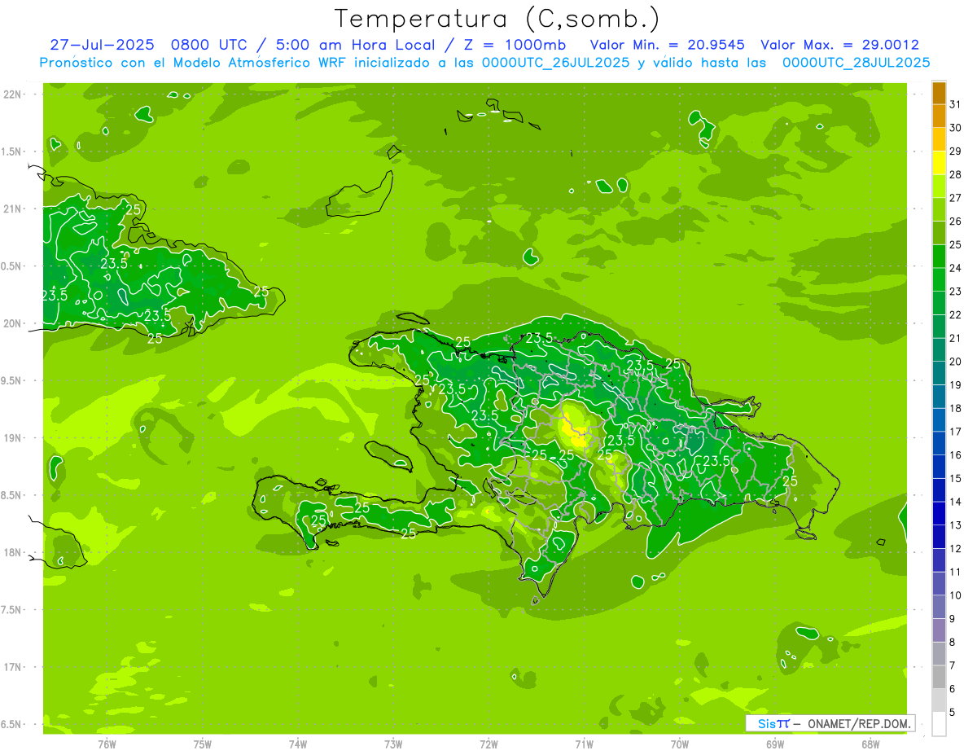
Task: Click the "22N" latitude axis label
Action: coord(13,94)
